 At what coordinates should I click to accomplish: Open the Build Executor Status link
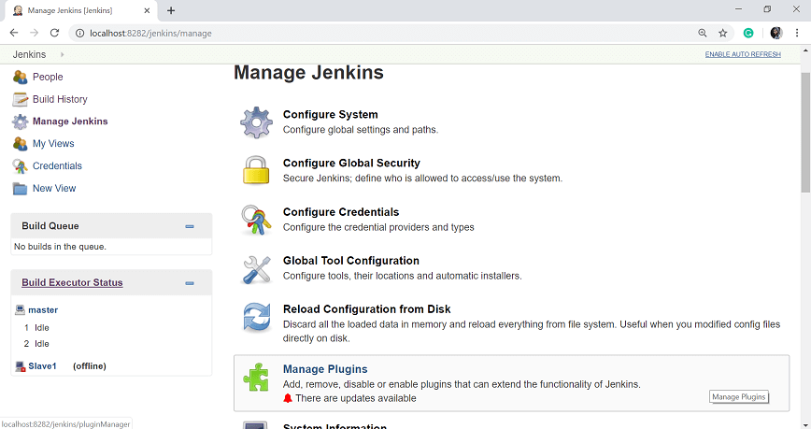pos(73,282)
